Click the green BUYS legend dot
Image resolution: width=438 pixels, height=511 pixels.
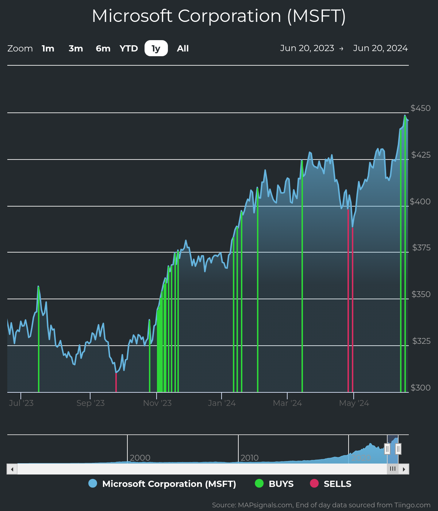pos(259,483)
